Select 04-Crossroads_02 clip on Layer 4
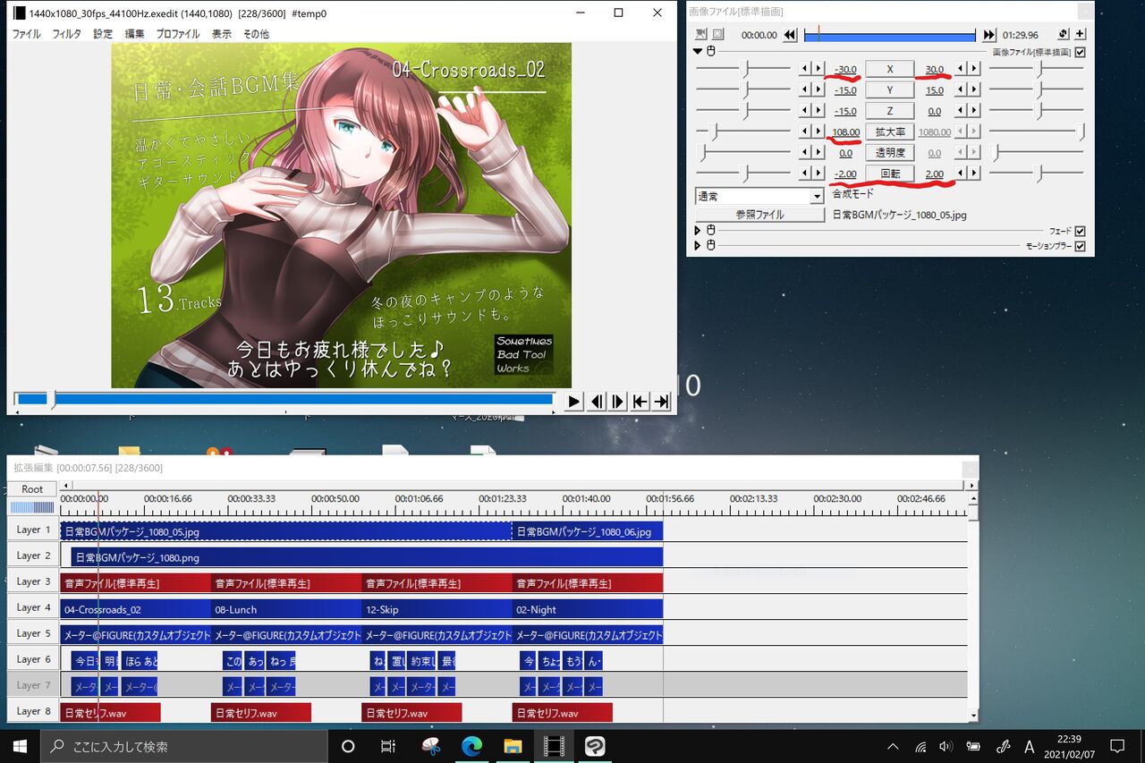 click(x=135, y=609)
